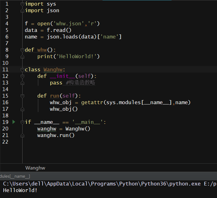The width and height of the screenshot is (217, 198).
Task: Click sys.modules on line 16
Action: coord(124,103)
